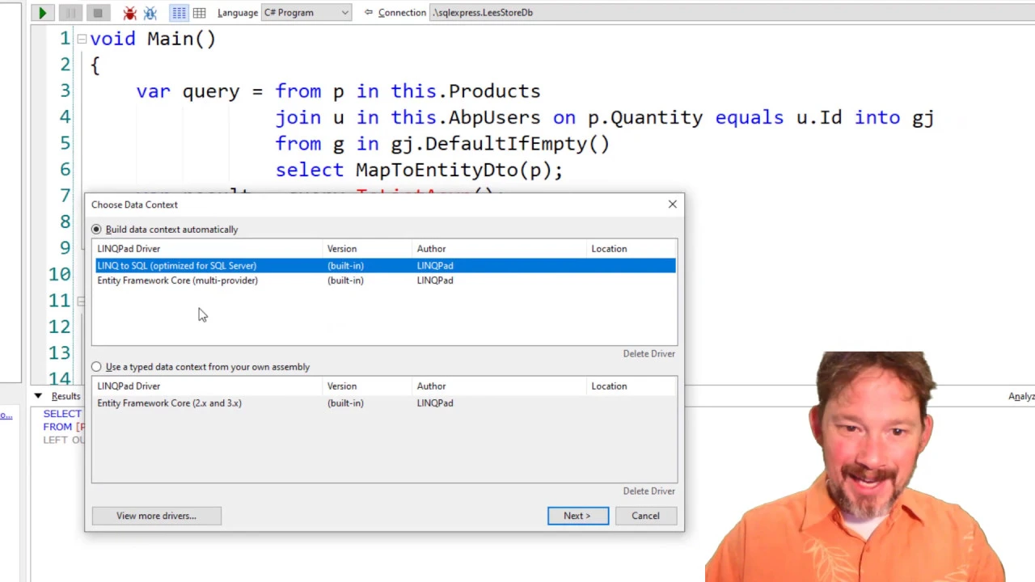Collapse the Main method code fold
The image size is (1035, 582).
[x=82, y=39]
